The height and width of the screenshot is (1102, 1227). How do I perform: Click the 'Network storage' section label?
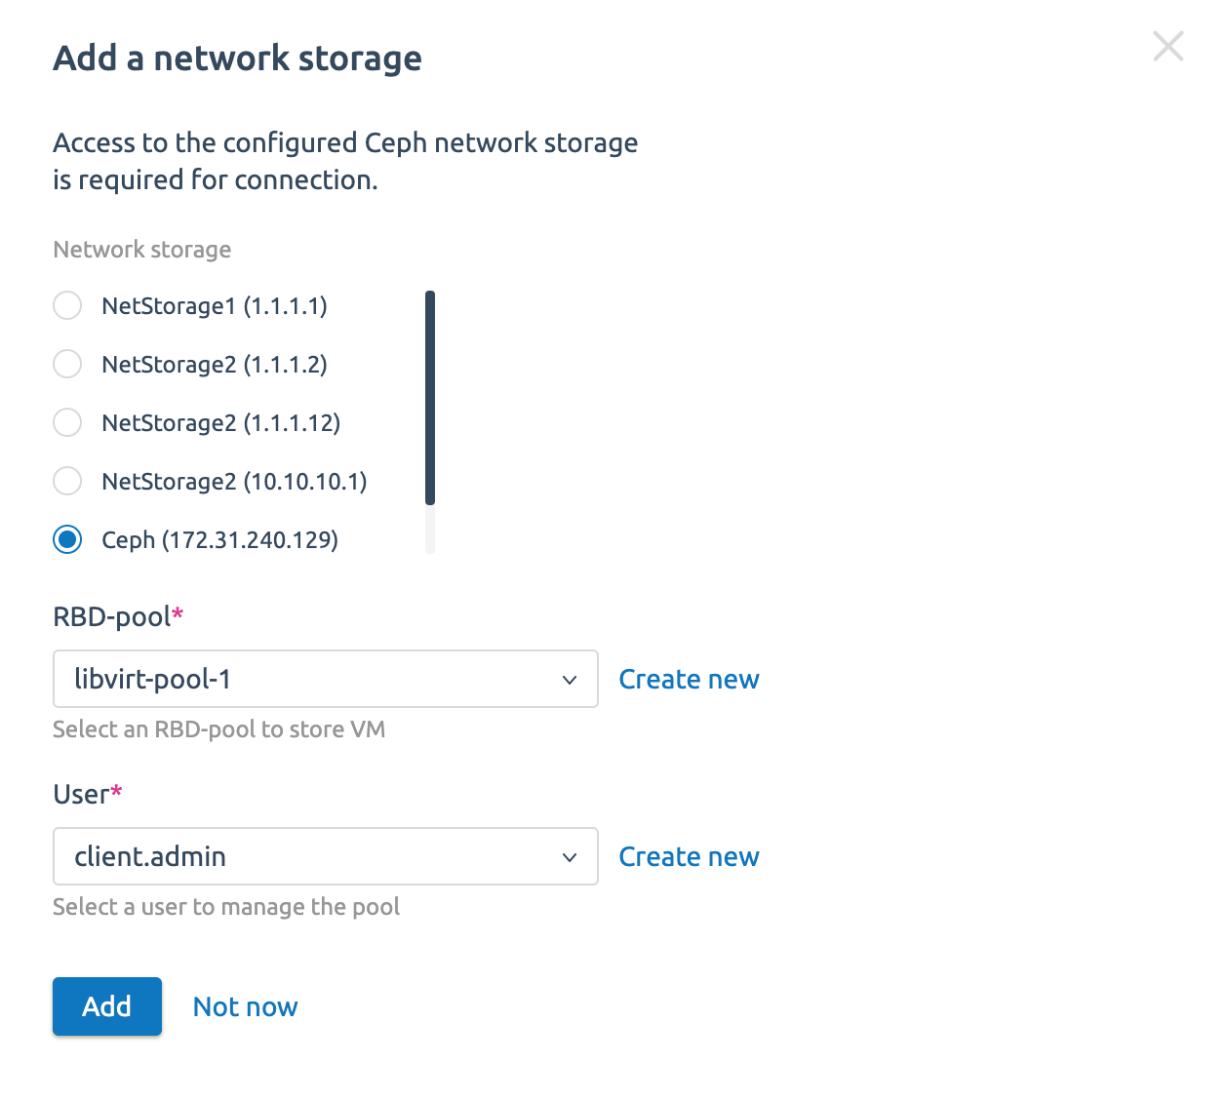(142, 250)
